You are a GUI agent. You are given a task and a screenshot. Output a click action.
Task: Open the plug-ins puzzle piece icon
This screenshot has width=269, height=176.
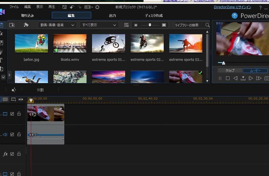pos(26,25)
